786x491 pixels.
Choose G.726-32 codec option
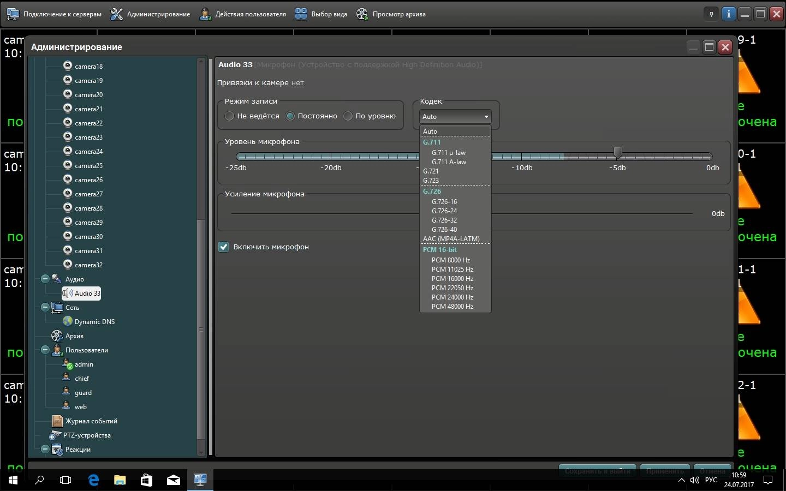[455, 220]
